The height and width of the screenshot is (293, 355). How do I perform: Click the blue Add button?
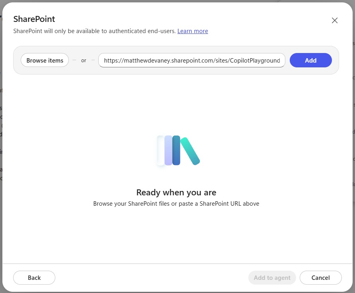coord(310,60)
